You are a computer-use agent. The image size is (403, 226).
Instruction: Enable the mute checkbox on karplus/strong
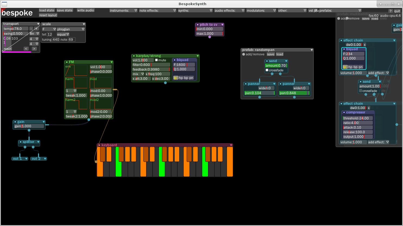point(156,60)
